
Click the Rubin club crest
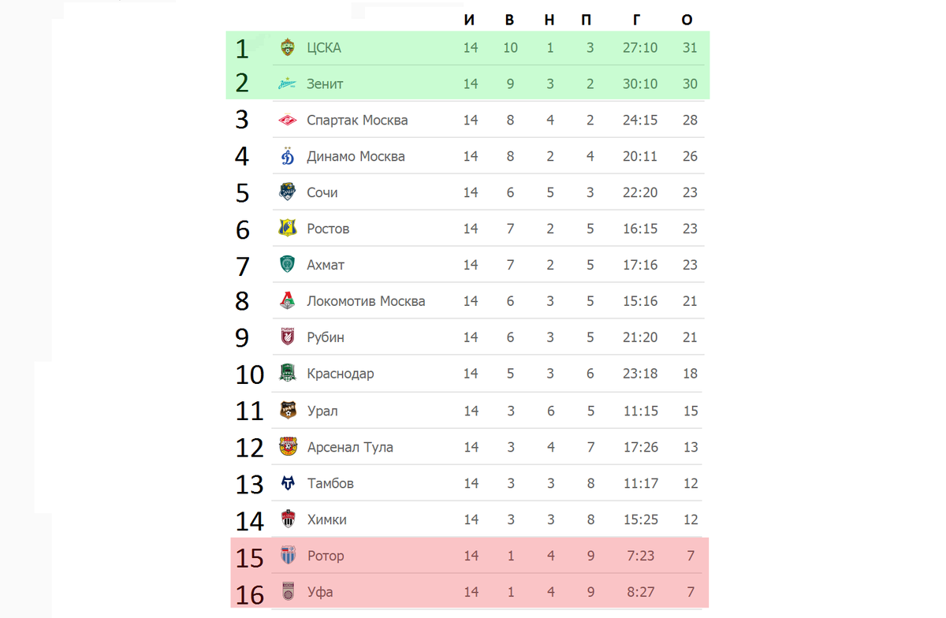(x=288, y=337)
